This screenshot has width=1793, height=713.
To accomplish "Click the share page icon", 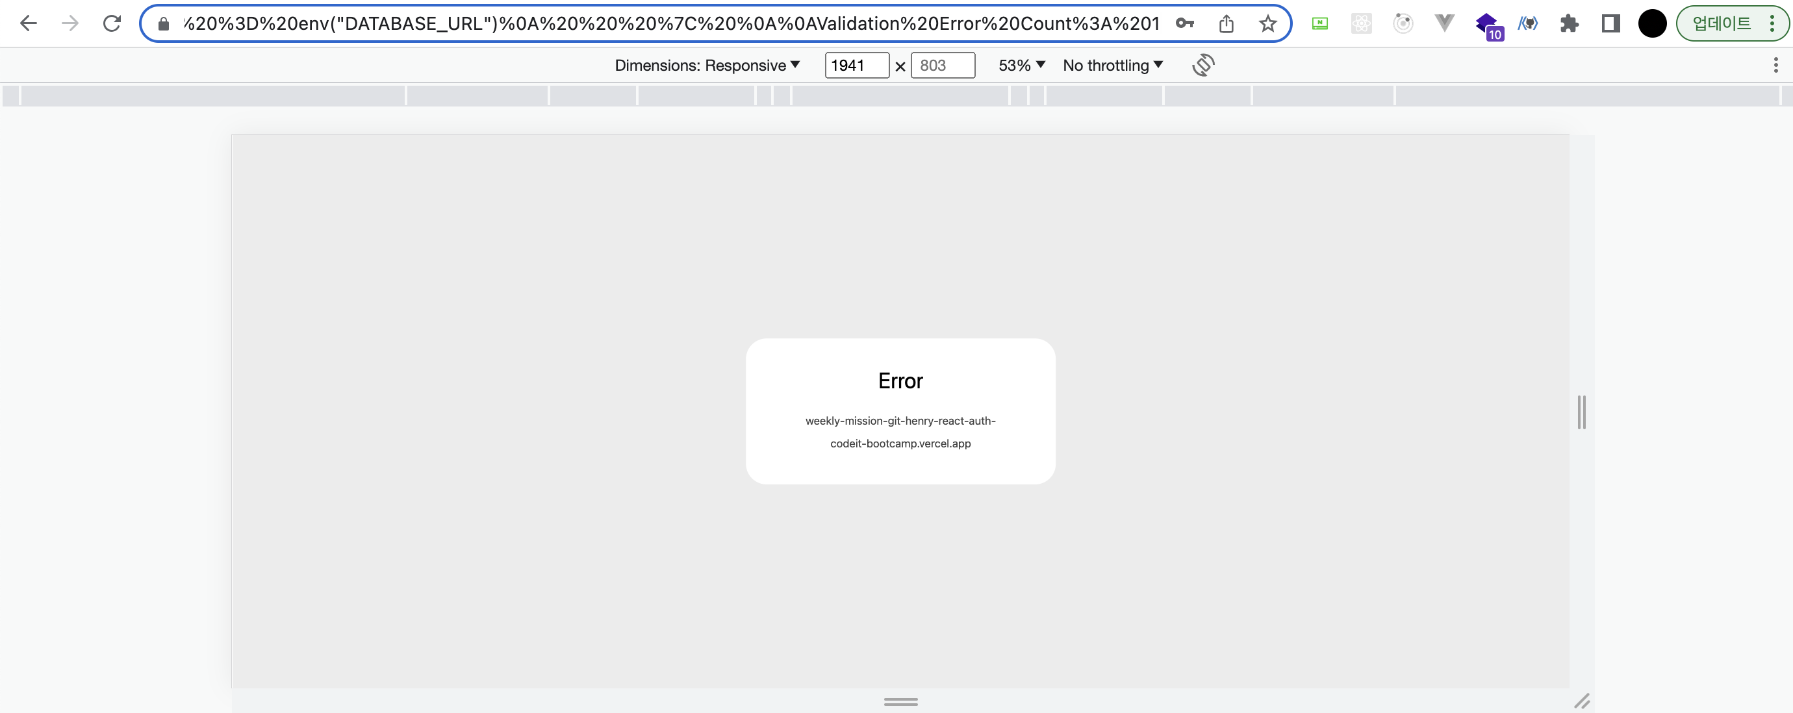I will pos(1227,23).
